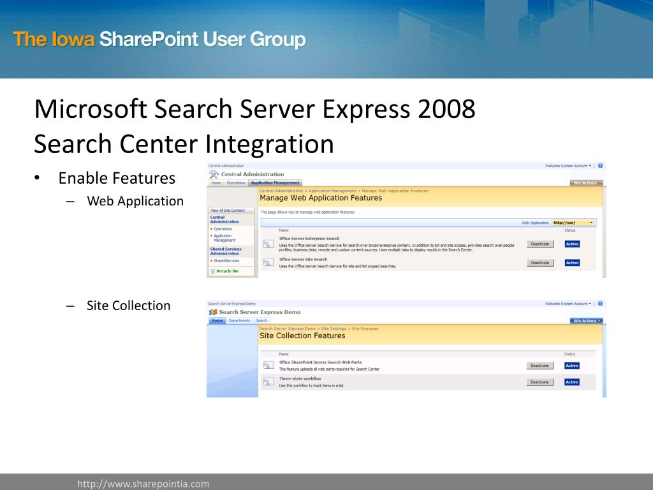
Task: Click the Central Administration tools logo icon
Action: tap(214, 174)
